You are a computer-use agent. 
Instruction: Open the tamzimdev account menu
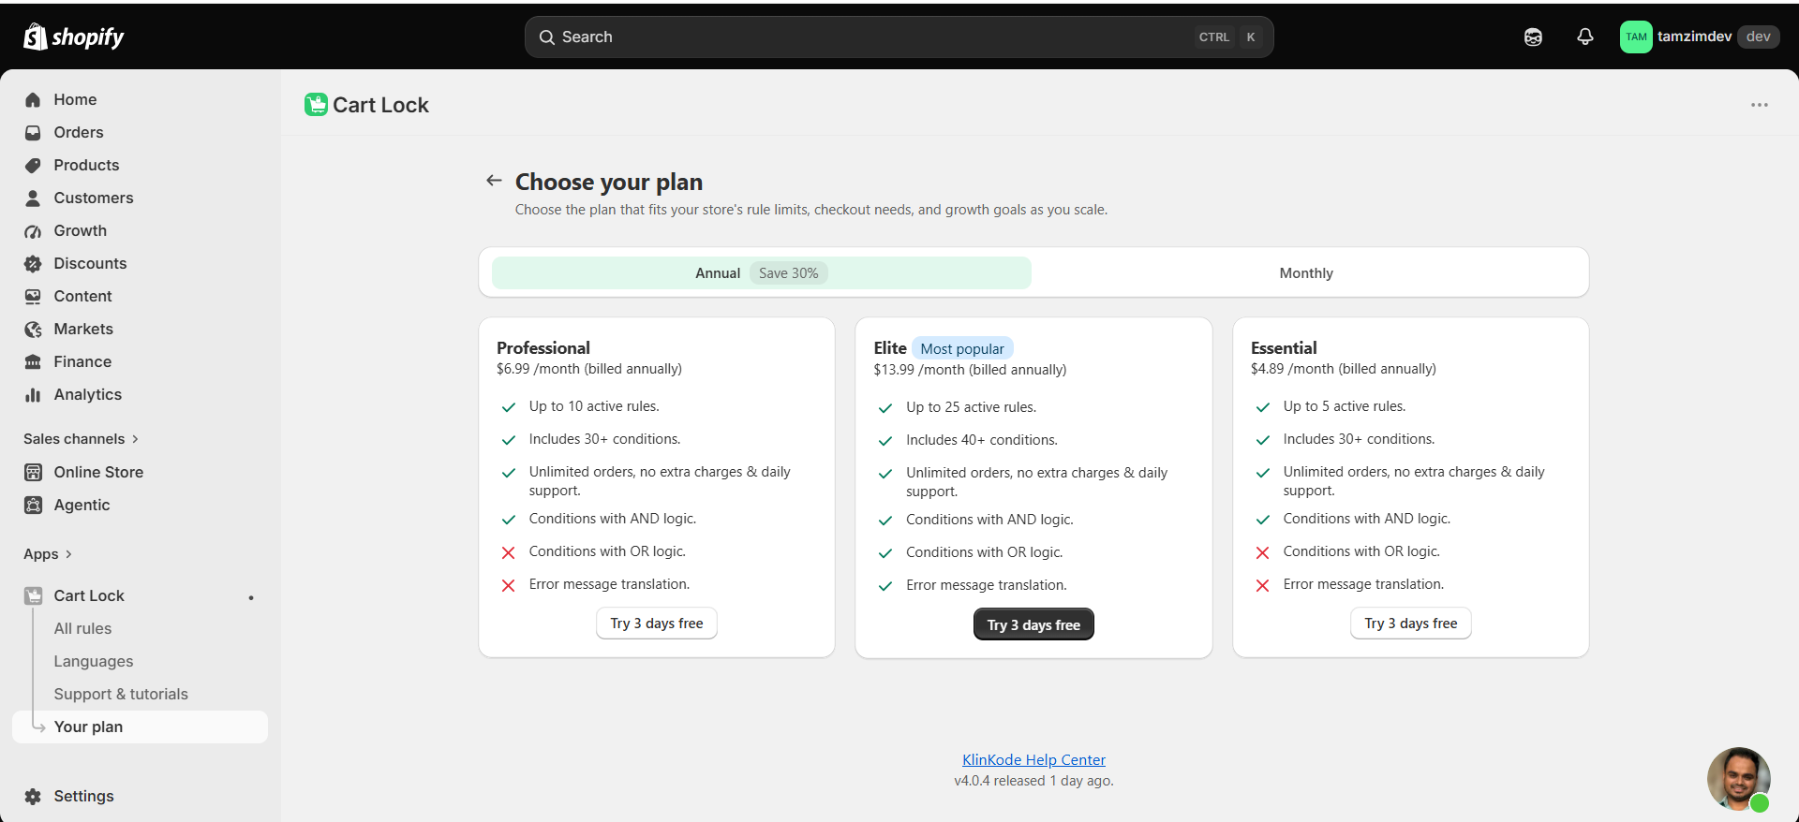(x=1699, y=37)
